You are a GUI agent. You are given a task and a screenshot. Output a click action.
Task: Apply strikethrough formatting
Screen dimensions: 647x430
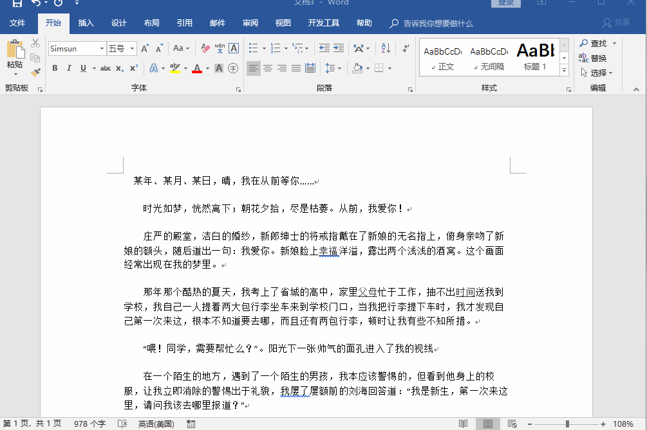[106, 68]
